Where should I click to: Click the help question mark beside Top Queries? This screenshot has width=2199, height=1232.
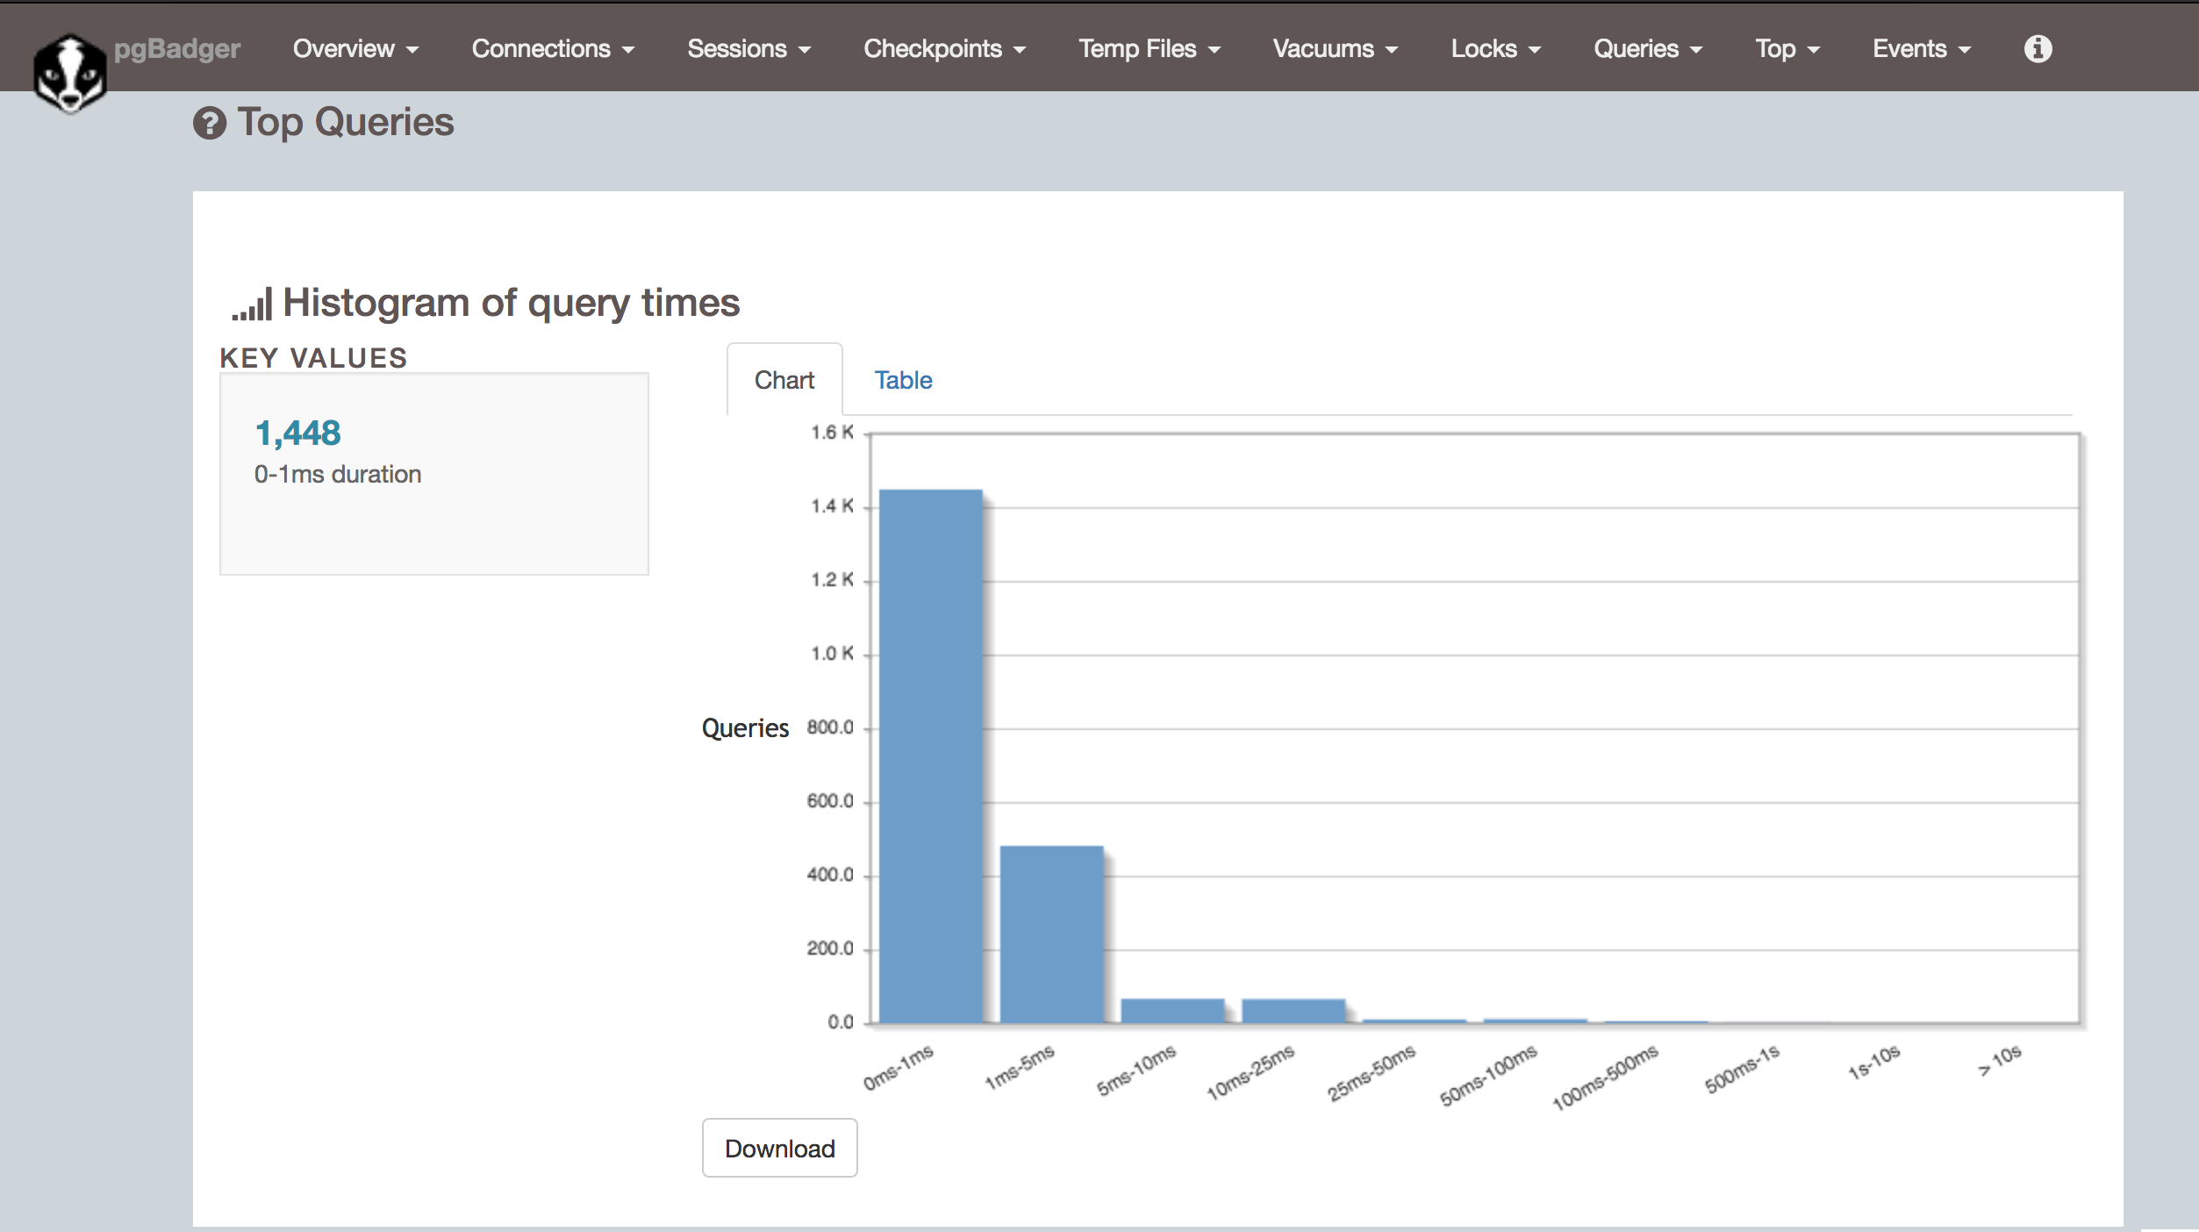[210, 123]
